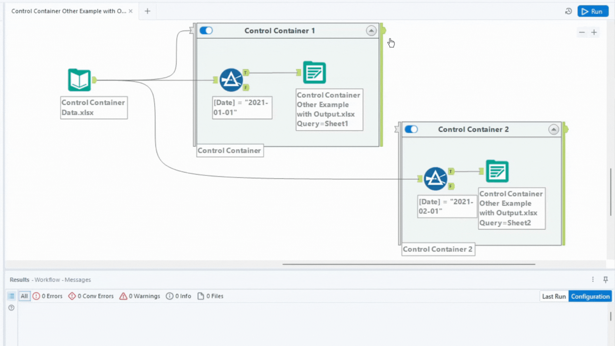Screen dimensions: 615x346
Task: Disable Control Container 2 with its toggle
Action: [411, 129]
